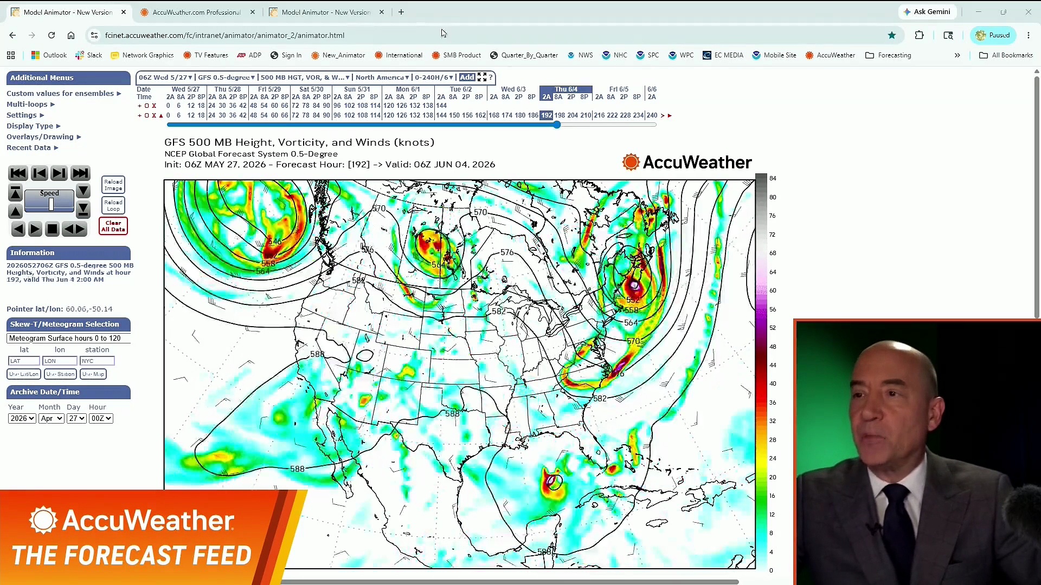Viewport: 1041px width, 585px height.
Task: Click the LAT input field
Action: (x=24, y=361)
